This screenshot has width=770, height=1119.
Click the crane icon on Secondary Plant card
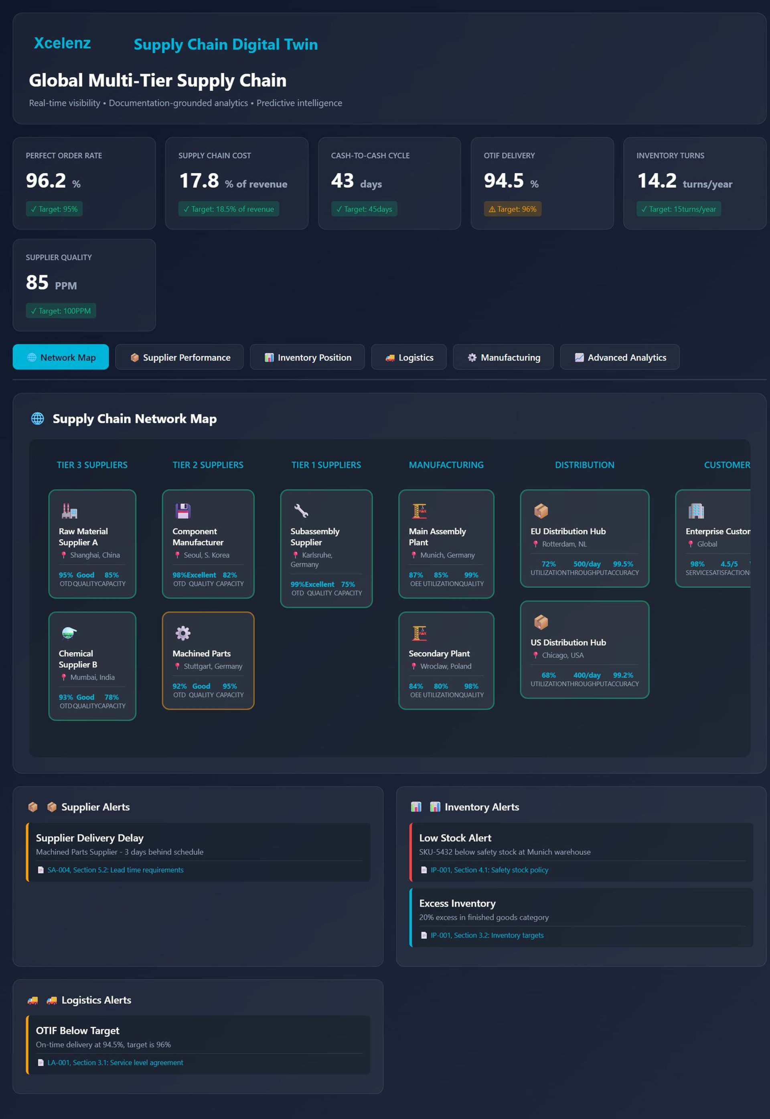[419, 633]
